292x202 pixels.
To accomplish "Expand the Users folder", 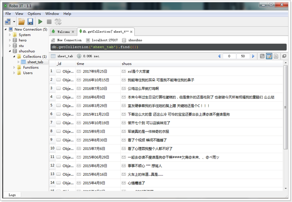I will pyautogui.click(x=14, y=73).
